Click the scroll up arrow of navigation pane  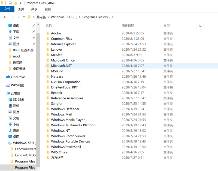pyautogui.click(x=38, y=25)
